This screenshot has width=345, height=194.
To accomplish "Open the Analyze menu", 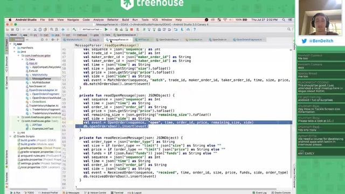I will 98,20.
